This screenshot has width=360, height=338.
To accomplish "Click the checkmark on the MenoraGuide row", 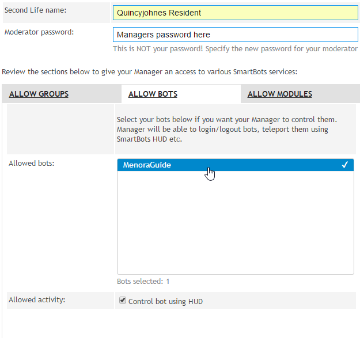I will (344, 165).
